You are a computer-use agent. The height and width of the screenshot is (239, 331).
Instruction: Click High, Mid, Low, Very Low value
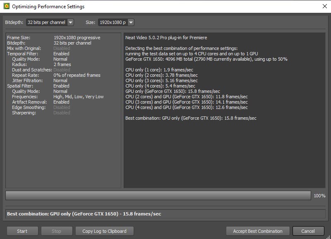(79, 97)
